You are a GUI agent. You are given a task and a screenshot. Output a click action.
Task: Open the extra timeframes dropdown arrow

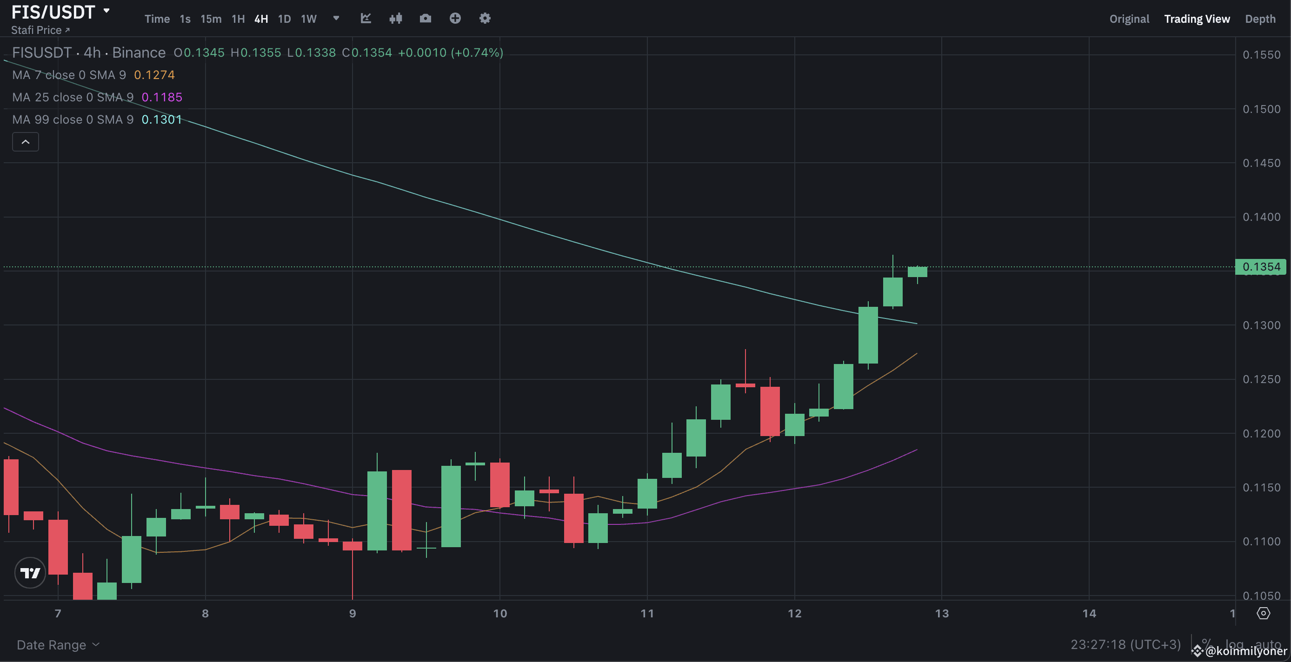pos(335,19)
